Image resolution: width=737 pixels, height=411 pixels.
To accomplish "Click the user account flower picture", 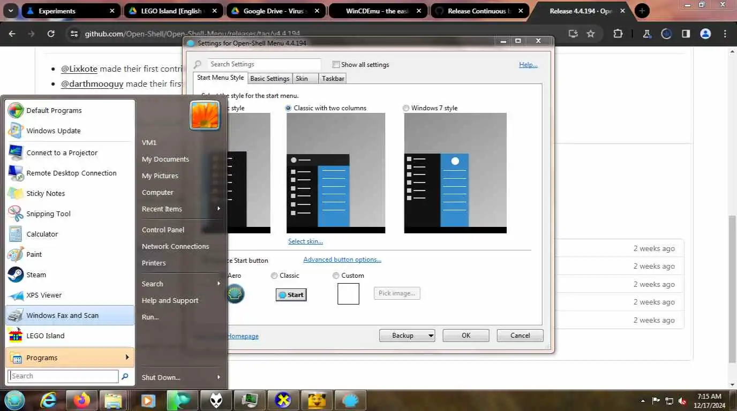I will [205, 115].
